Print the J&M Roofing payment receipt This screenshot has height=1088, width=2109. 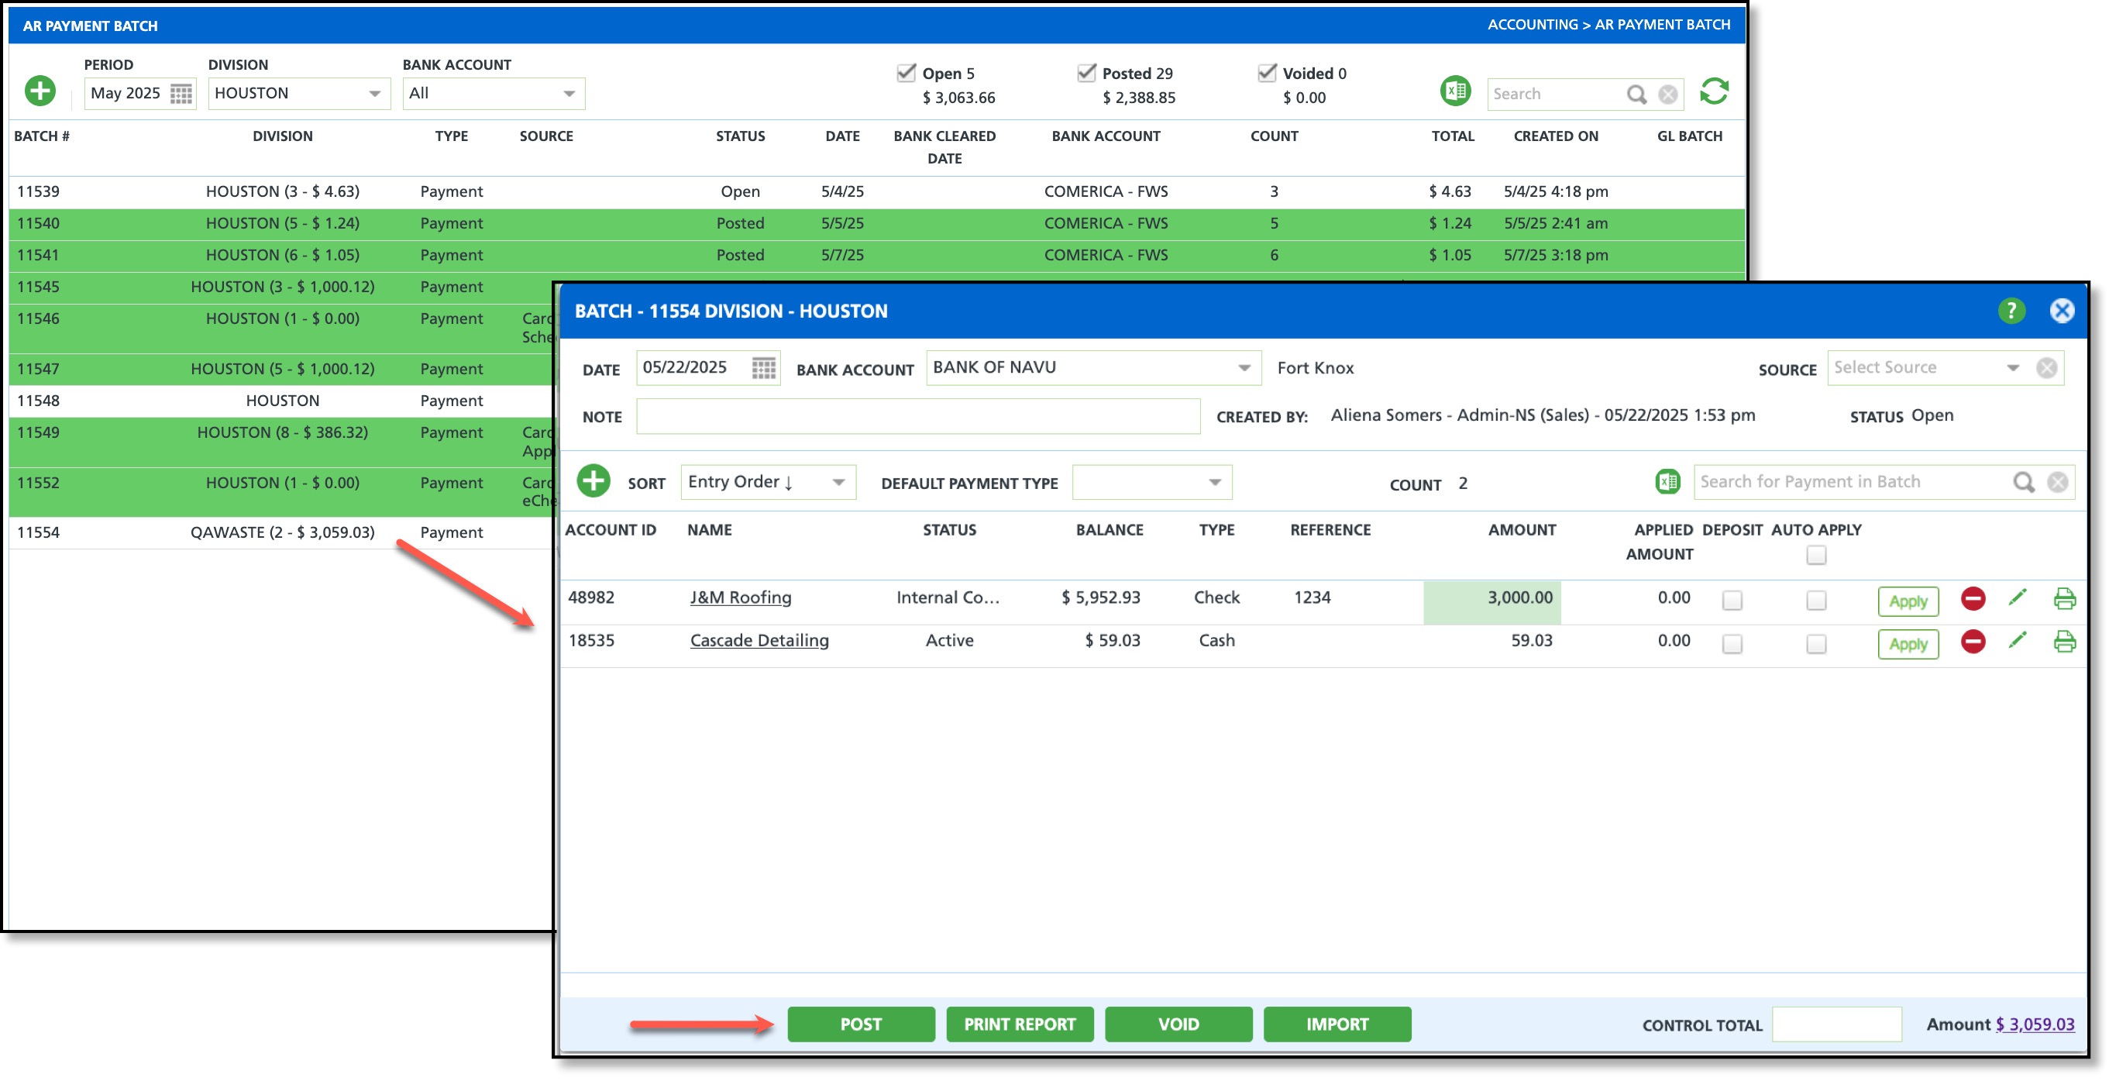(2063, 599)
